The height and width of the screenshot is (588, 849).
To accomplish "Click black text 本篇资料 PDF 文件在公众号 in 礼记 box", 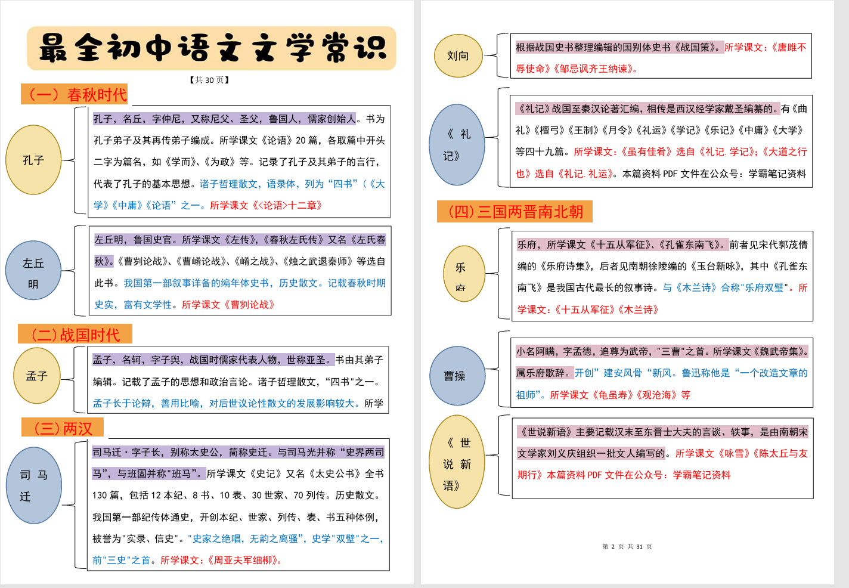I will [x=677, y=174].
